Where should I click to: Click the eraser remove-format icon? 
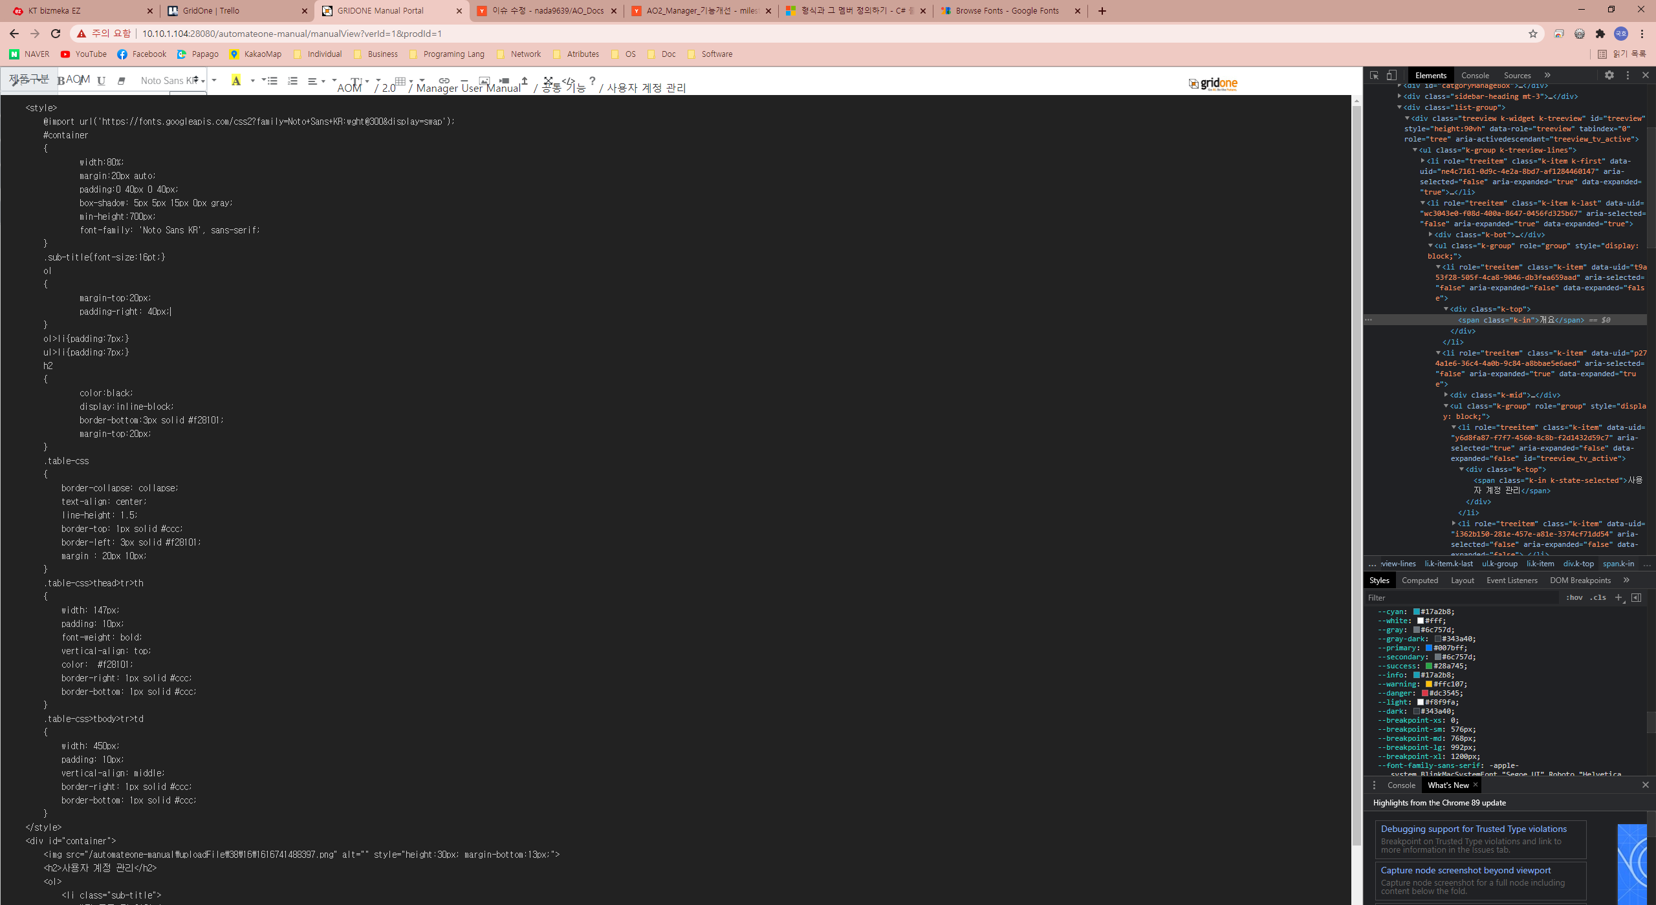click(x=121, y=81)
